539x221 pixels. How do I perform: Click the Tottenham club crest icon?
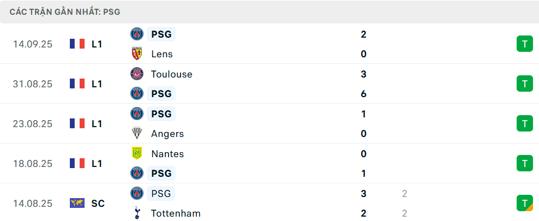click(x=136, y=213)
